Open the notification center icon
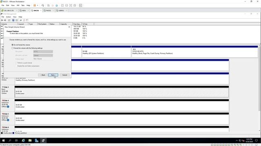 point(257,141)
